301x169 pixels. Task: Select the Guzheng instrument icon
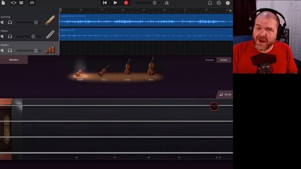50,20
